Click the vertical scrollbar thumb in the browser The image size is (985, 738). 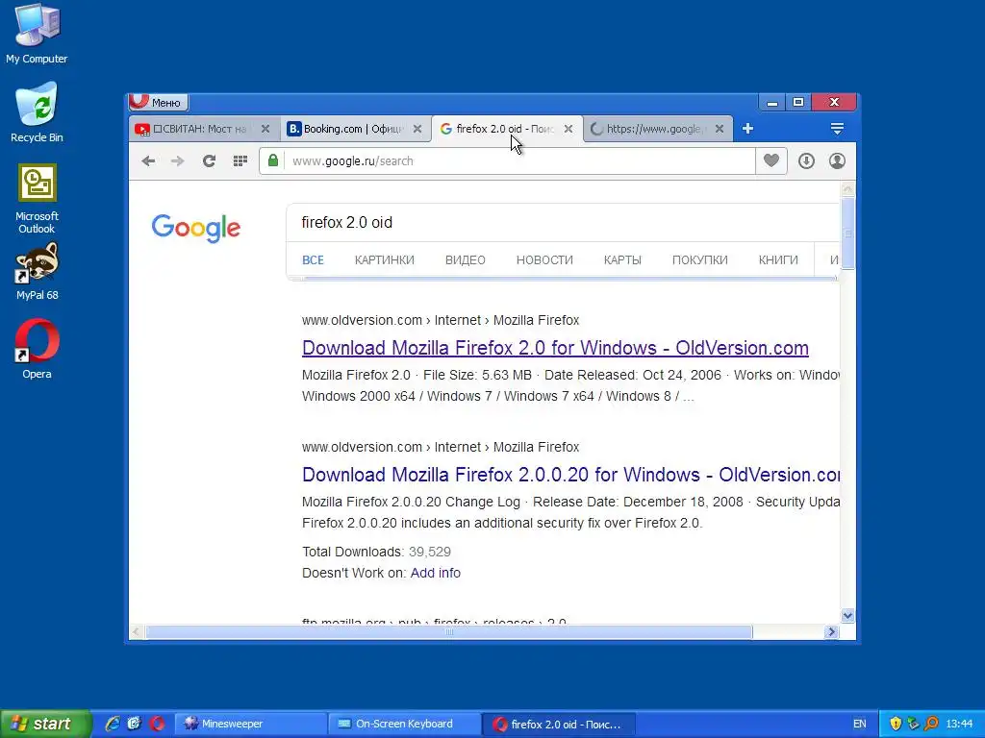point(848,233)
